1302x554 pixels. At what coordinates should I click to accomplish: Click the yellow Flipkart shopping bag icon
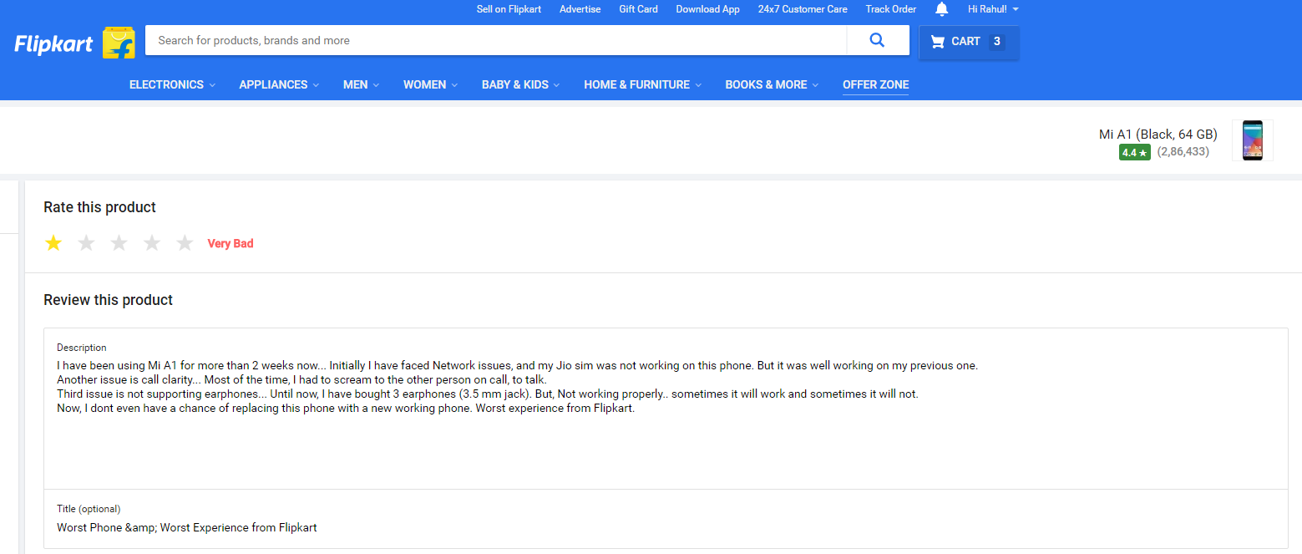[x=119, y=42]
